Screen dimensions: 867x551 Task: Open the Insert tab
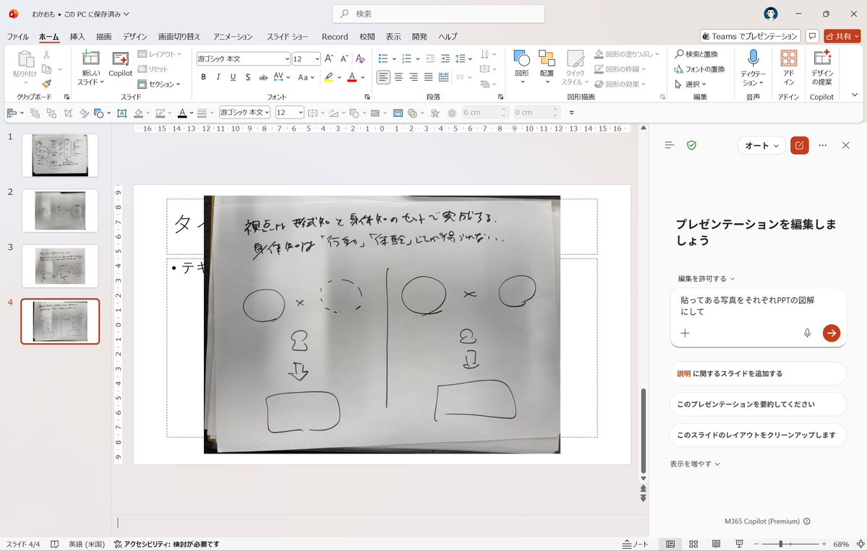tap(77, 36)
